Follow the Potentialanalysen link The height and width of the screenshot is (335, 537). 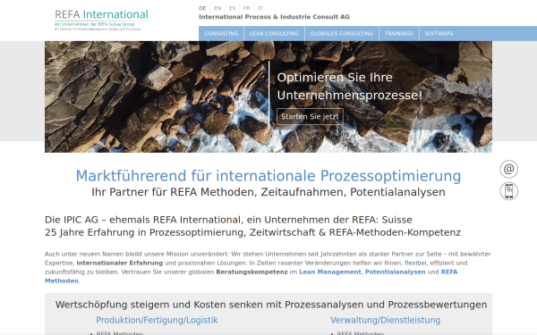396,272
